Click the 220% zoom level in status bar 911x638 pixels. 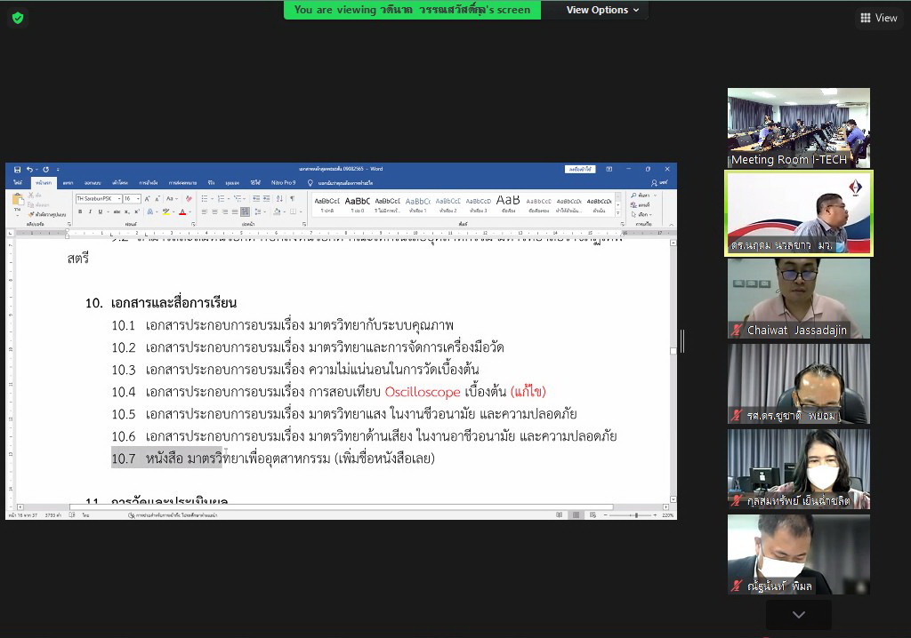click(x=667, y=514)
